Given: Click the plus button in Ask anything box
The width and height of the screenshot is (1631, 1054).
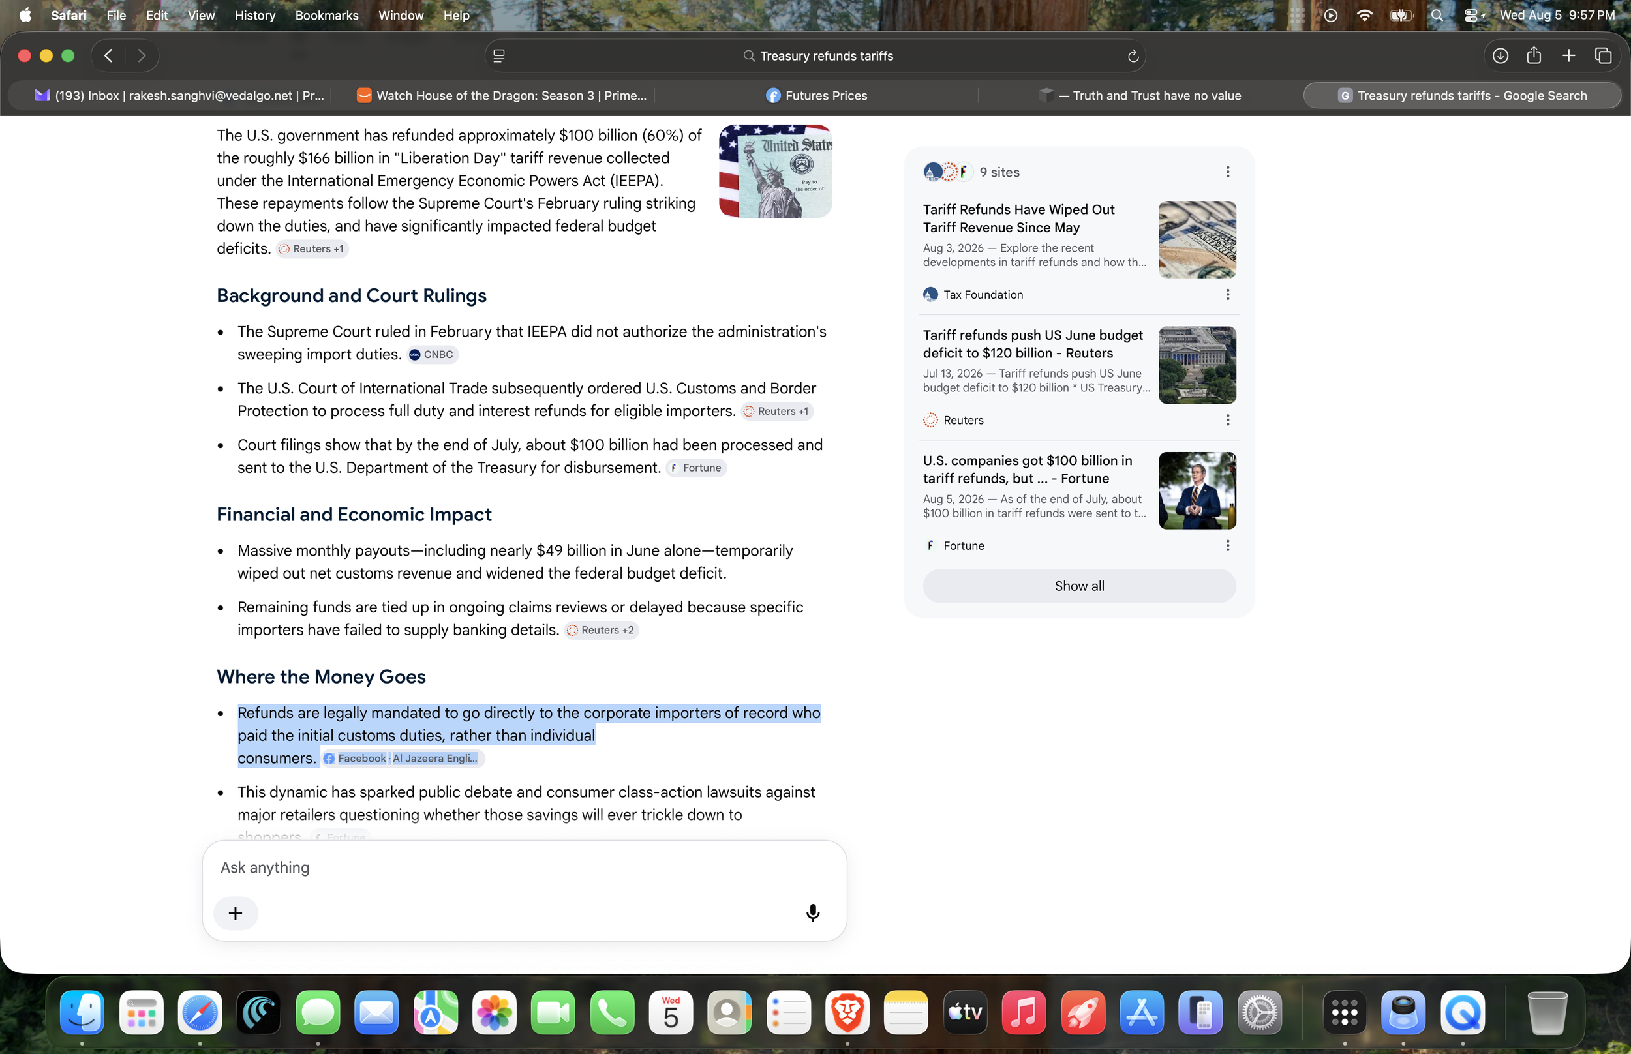Looking at the screenshot, I should click(236, 913).
